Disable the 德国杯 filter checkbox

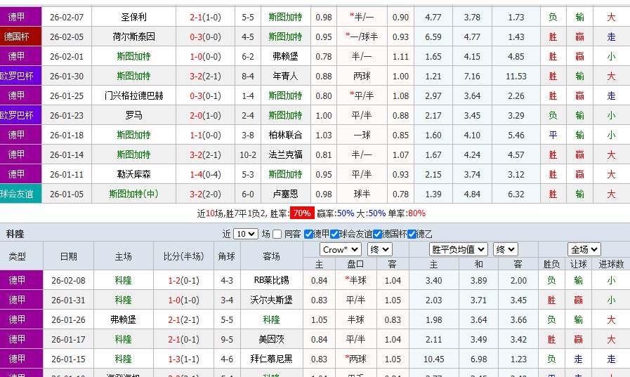(378, 234)
